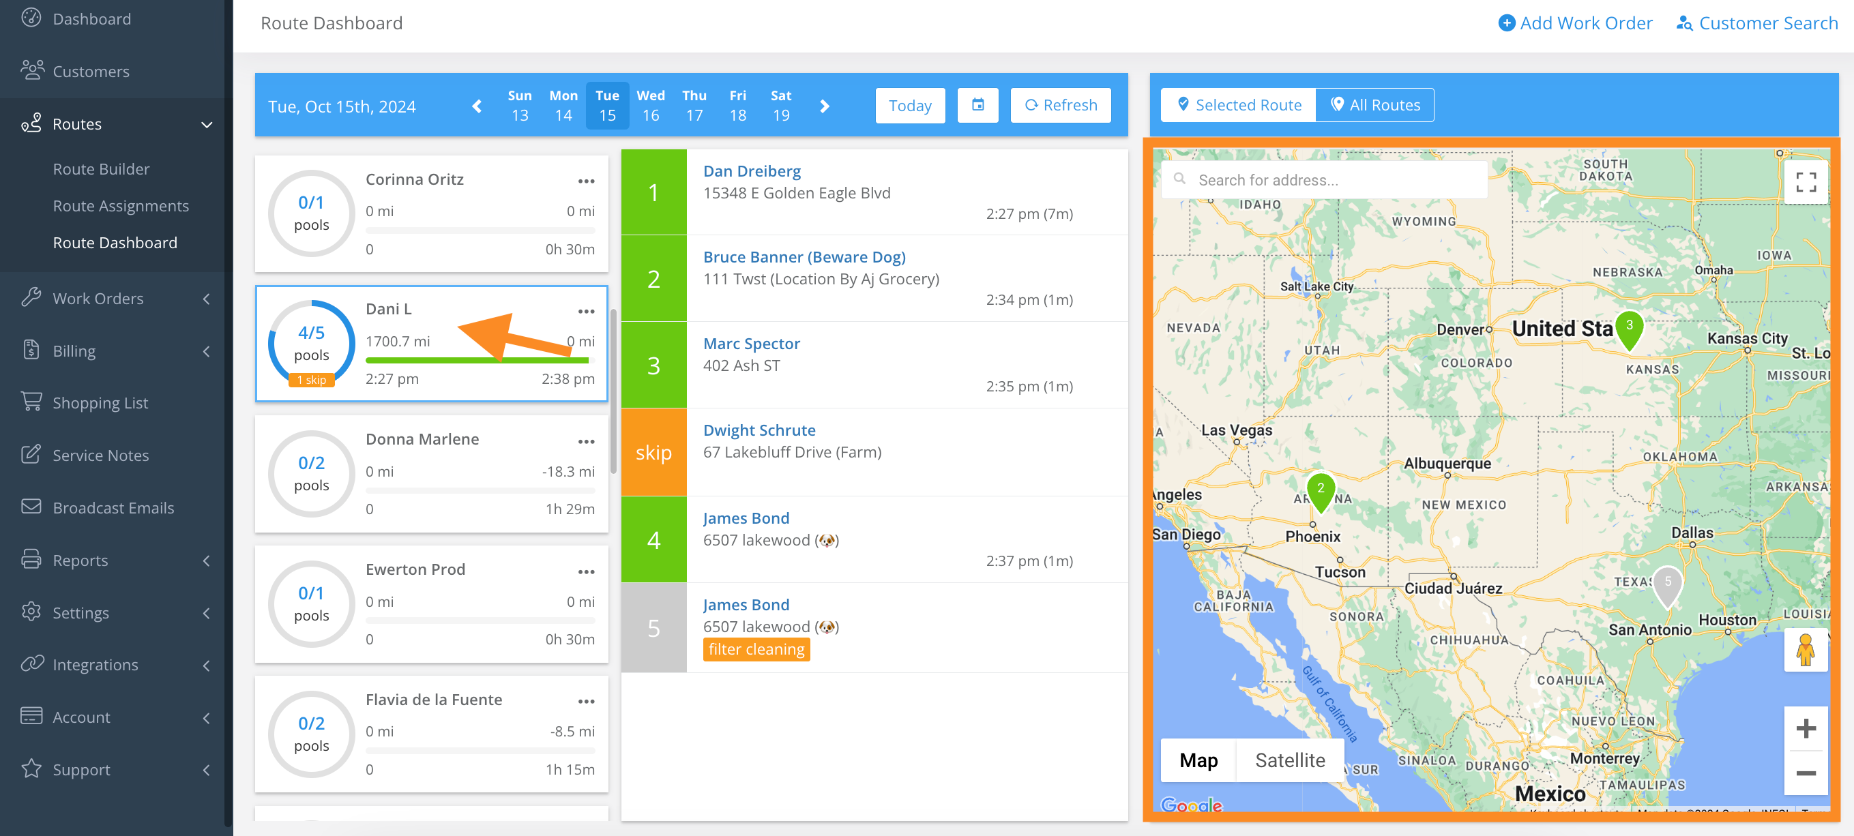Open Dani L route options menu
Viewport: 1854px width, 836px height.
tap(586, 311)
